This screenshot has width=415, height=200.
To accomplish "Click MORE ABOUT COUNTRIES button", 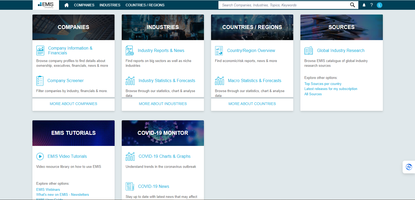I will pos(252,104).
